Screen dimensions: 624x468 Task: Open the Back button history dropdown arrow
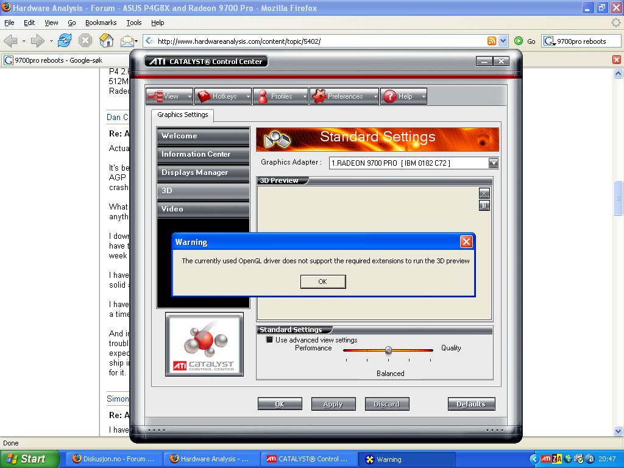24,41
